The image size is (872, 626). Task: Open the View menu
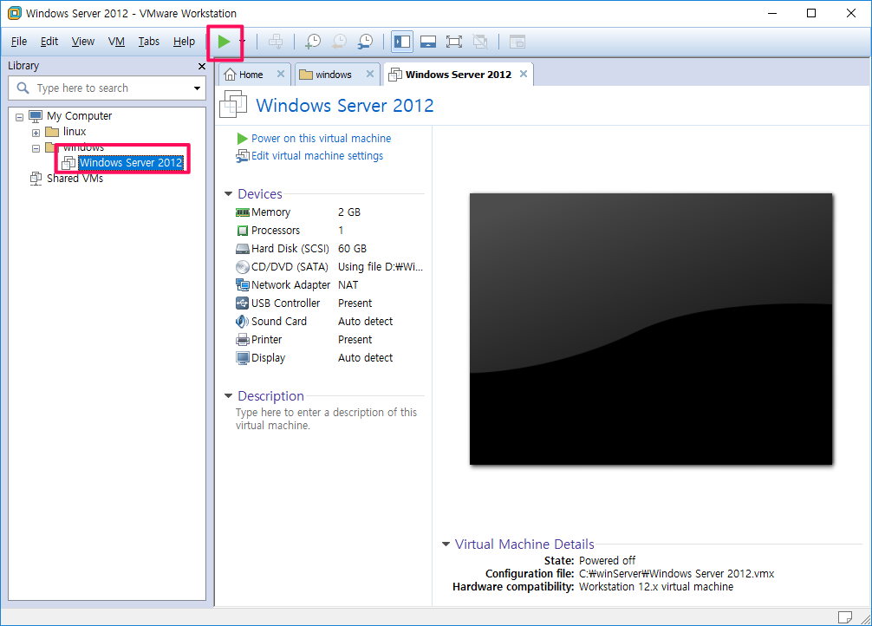point(83,42)
